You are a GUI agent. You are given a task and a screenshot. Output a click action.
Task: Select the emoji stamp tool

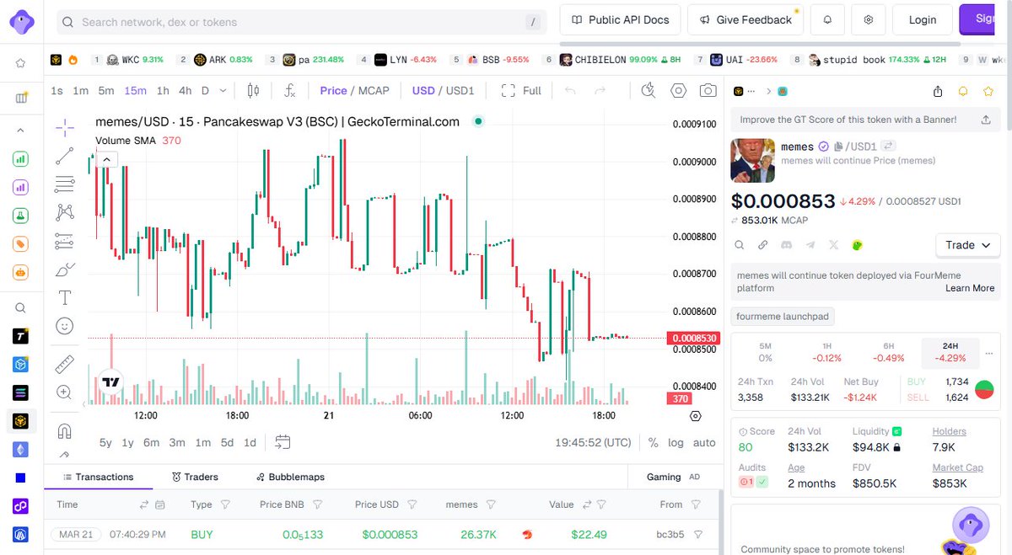65,325
